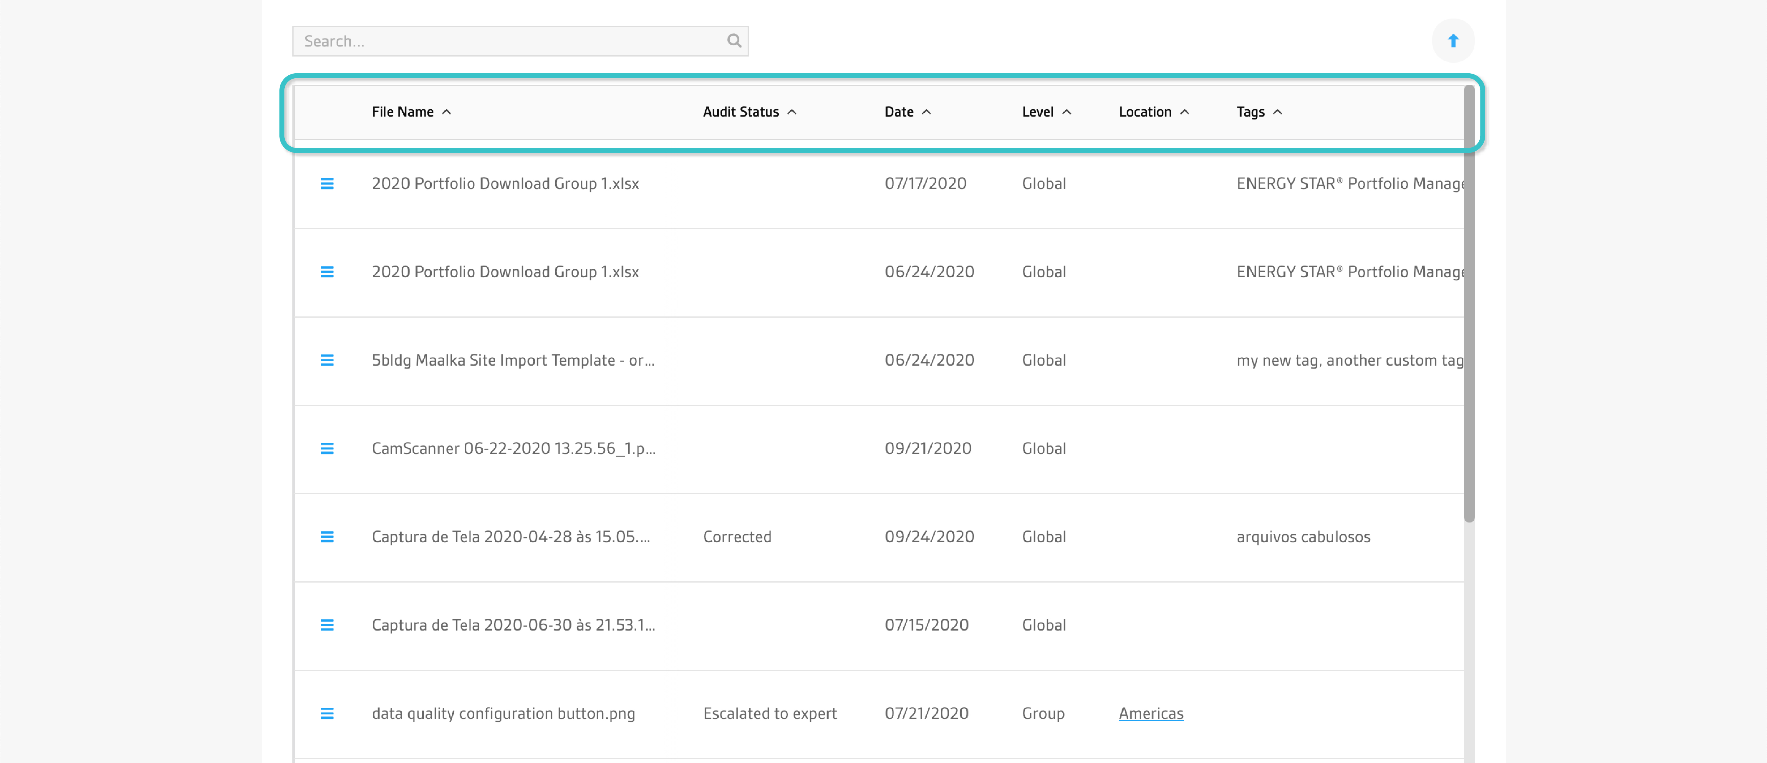Sort by the Audit Status column header

741,112
